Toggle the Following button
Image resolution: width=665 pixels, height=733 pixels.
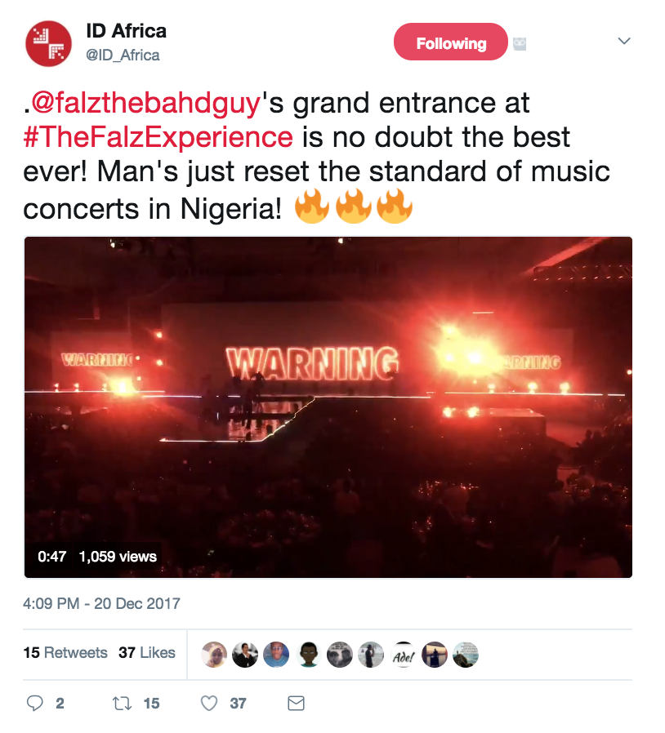(x=451, y=42)
